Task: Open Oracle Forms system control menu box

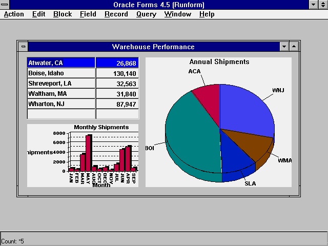Action: (x=5, y=5)
